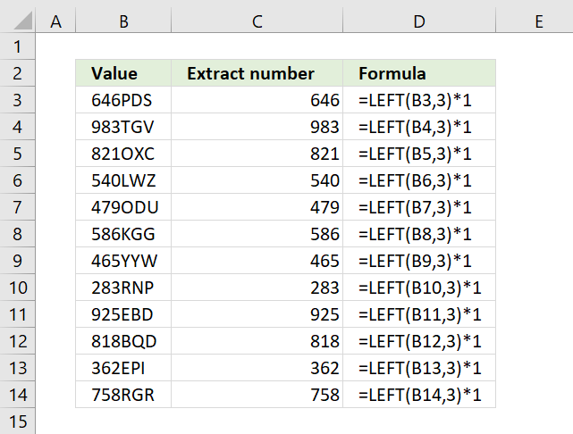
Task: Select the cell showing number 540
Action: 257,180
